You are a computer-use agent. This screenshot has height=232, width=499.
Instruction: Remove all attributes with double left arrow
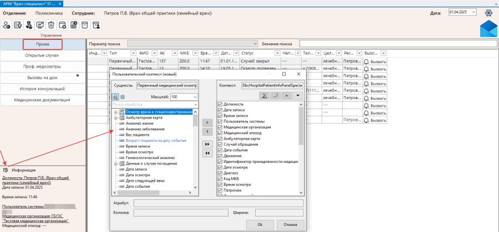pos(207,153)
